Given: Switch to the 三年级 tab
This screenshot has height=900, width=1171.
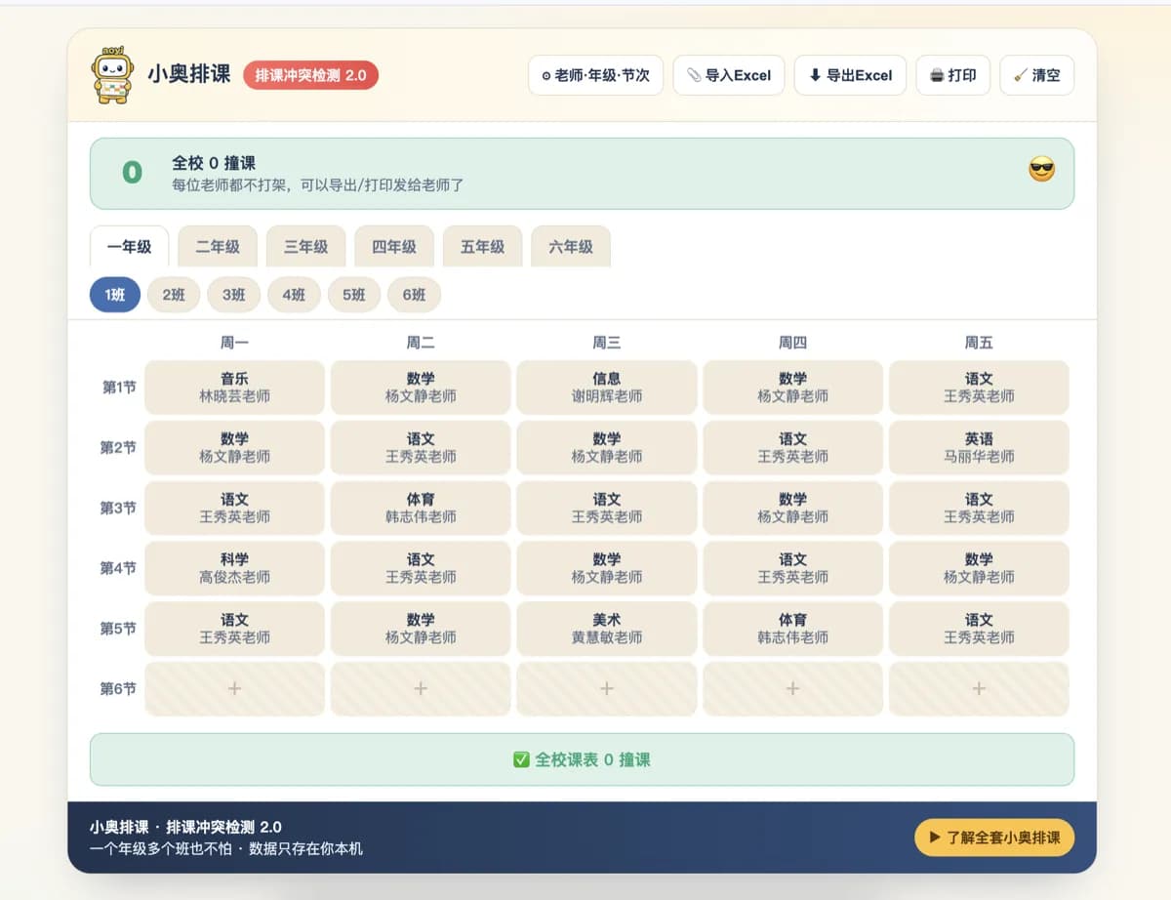Looking at the screenshot, I should coord(305,247).
